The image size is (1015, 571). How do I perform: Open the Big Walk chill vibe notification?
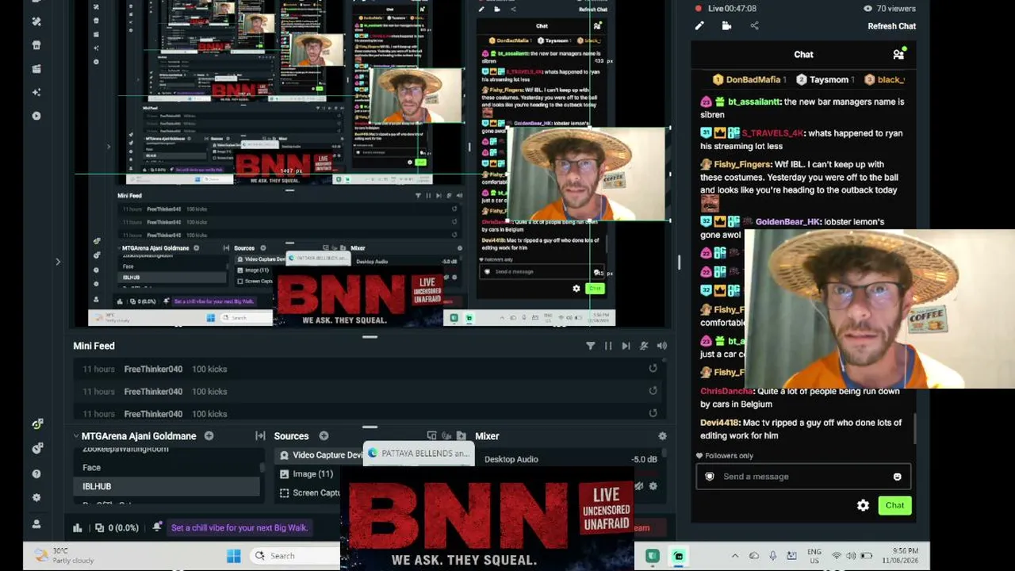(239, 527)
